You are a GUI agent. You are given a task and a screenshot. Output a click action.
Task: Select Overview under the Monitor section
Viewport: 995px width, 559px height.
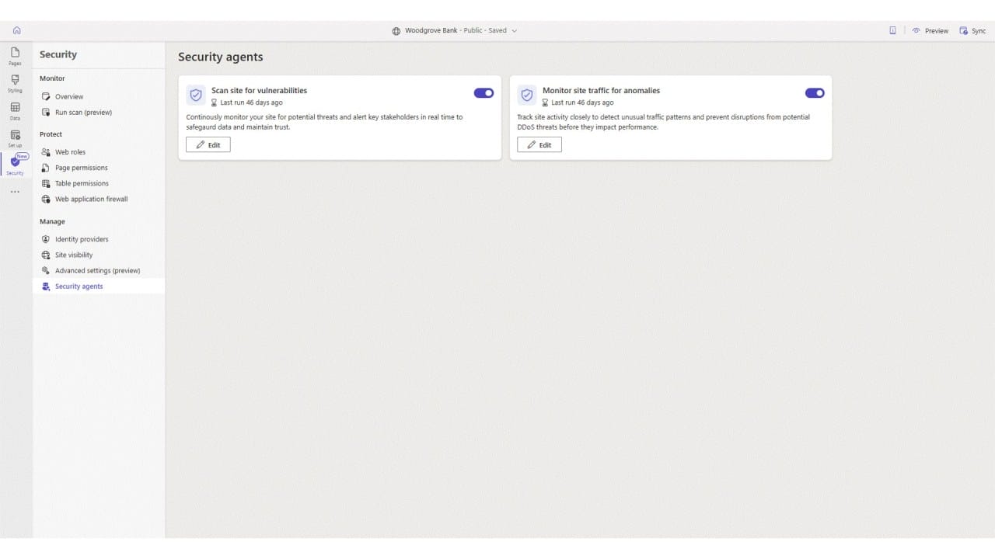click(x=69, y=96)
